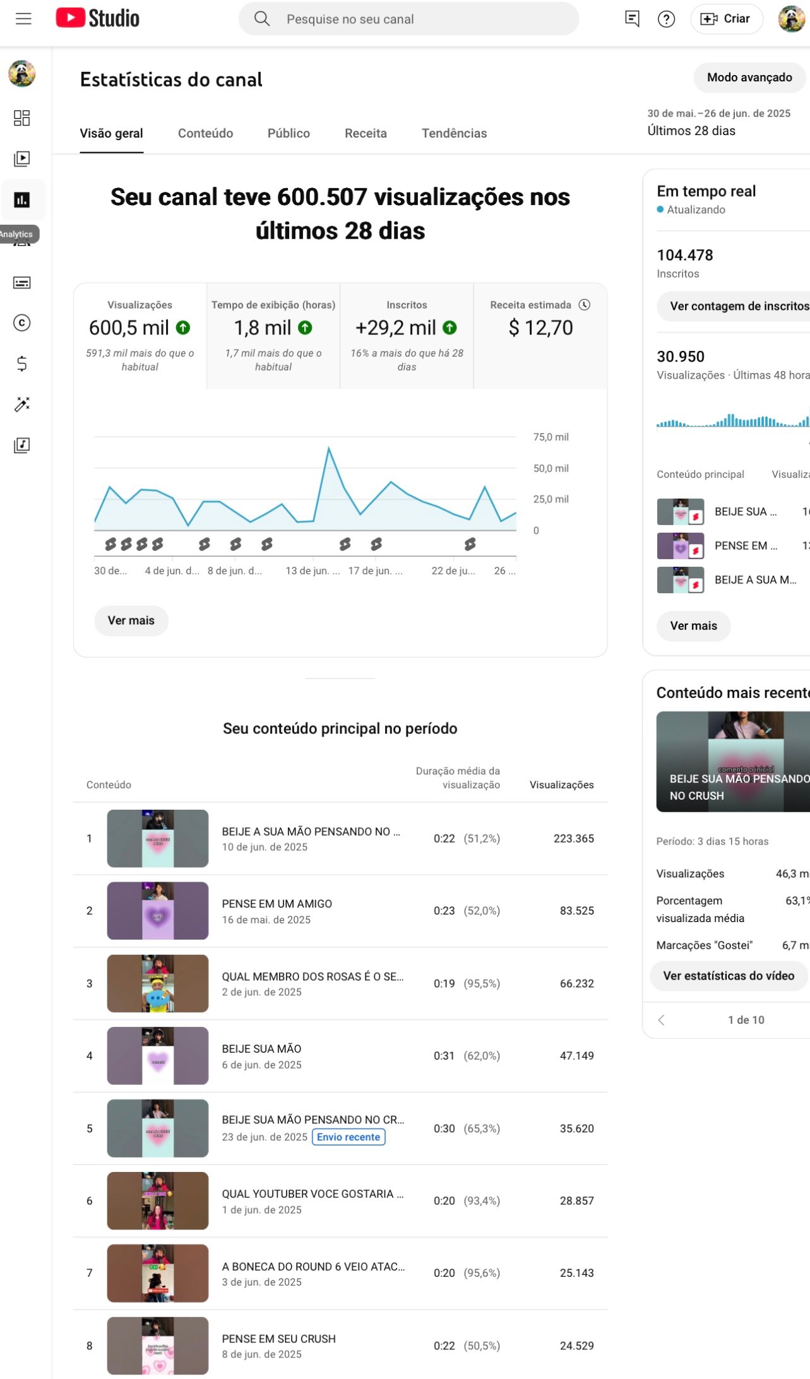The image size is (810, 1379).
Task: Click thumbnail of row 1 video
Action: tap(158, 838)
